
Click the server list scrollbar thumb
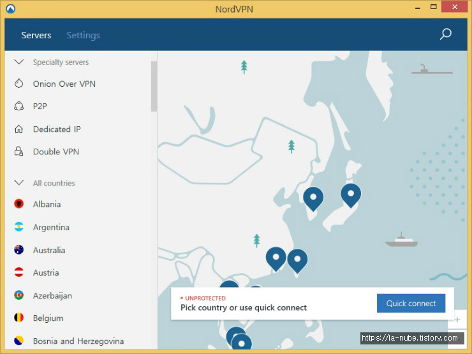154,86
